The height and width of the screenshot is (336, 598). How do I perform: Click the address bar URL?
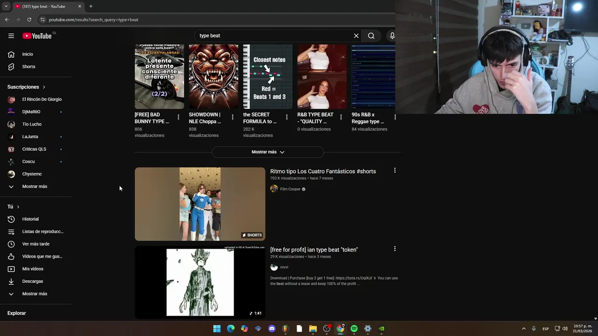(x=93, y=20)
